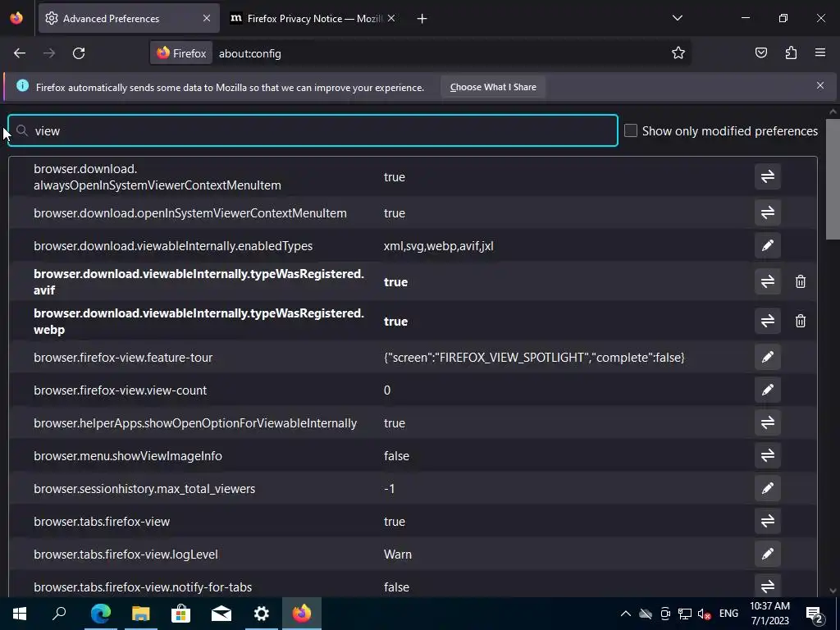840x630 pixels.
Task: Click muted volume icon in tray
Action: point(704,614)
